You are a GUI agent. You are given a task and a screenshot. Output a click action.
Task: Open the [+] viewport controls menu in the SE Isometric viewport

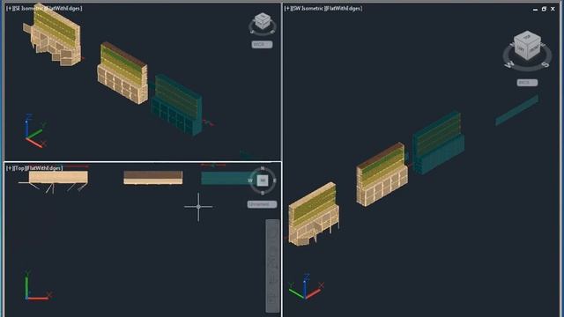[x=10, y=8]
